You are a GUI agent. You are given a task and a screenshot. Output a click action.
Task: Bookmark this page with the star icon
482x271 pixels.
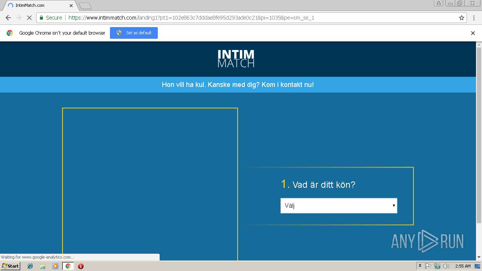tap(462, 18)
